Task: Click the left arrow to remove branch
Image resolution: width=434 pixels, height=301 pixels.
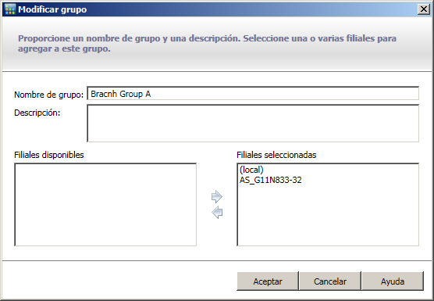Action: [x=217, y=213]
